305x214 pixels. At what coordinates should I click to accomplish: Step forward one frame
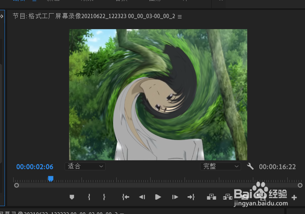175,197
